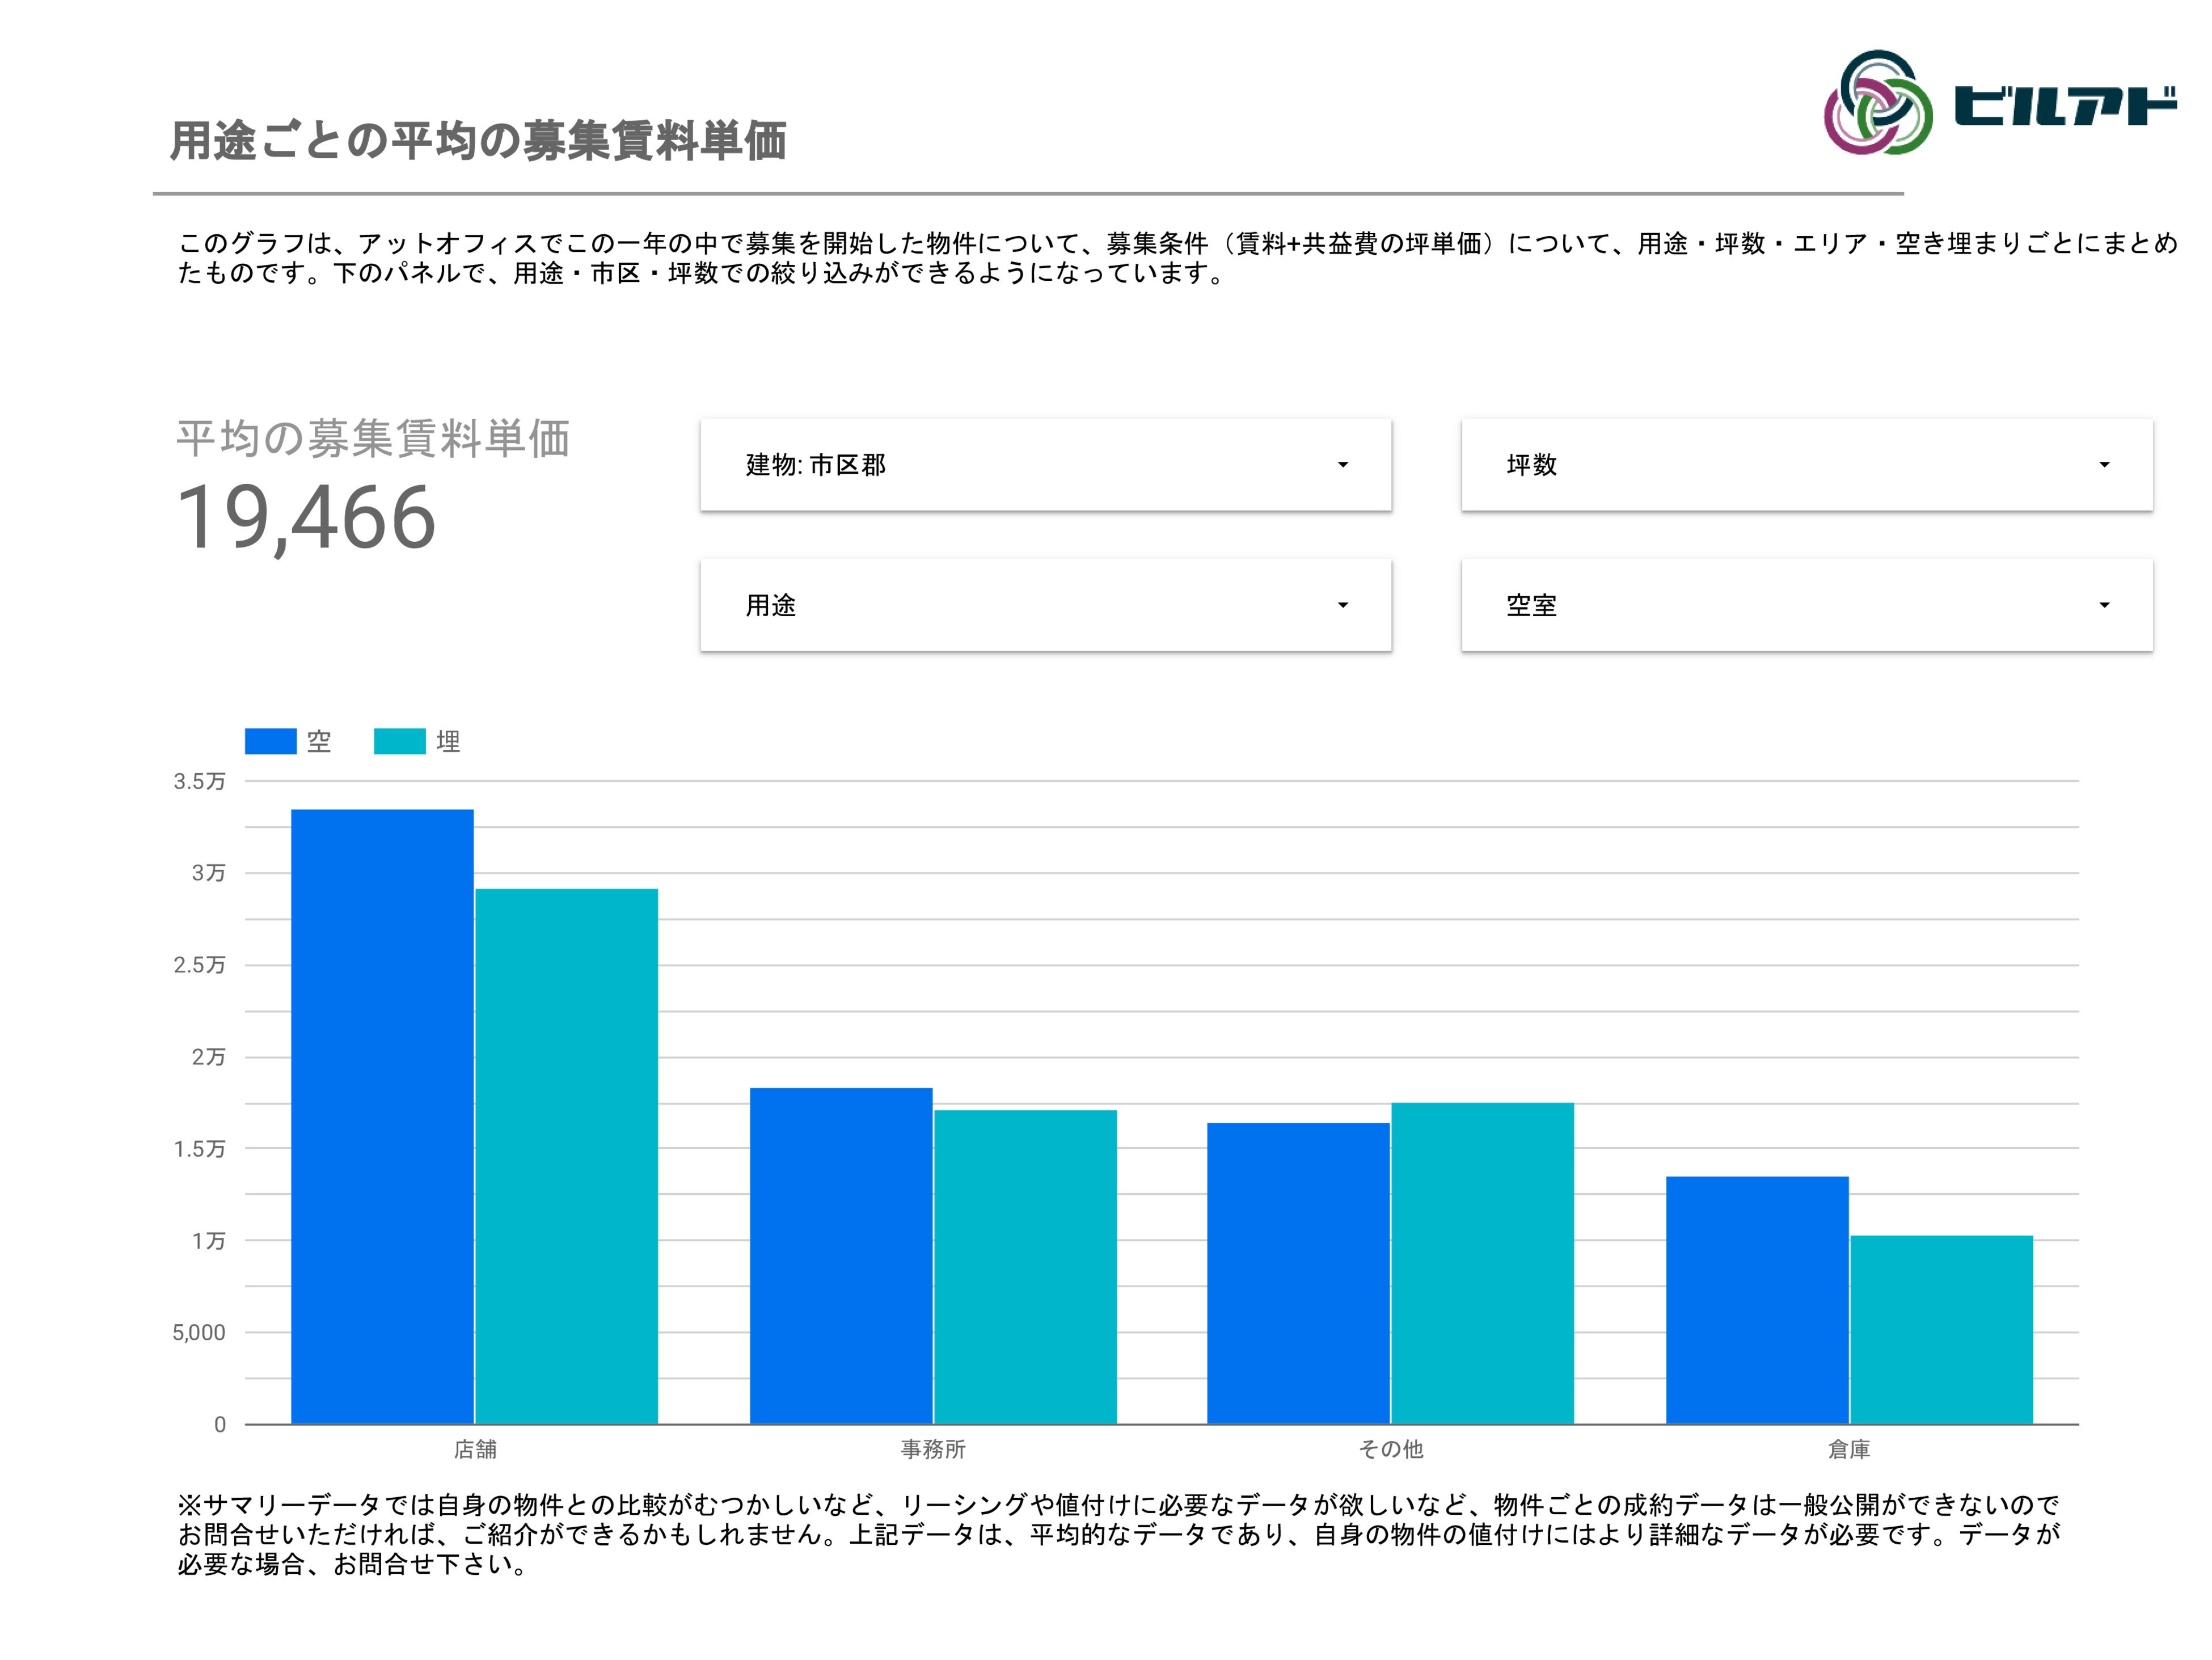Open the 空室 filter dropdown
Viewport: 2212px width, 1660px height.
pyautogui.click(x=1806, y=605)
